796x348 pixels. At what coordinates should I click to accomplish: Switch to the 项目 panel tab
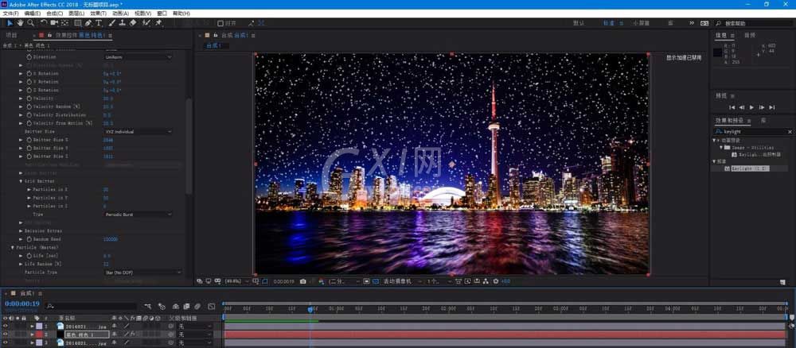(x=11, y=36)
